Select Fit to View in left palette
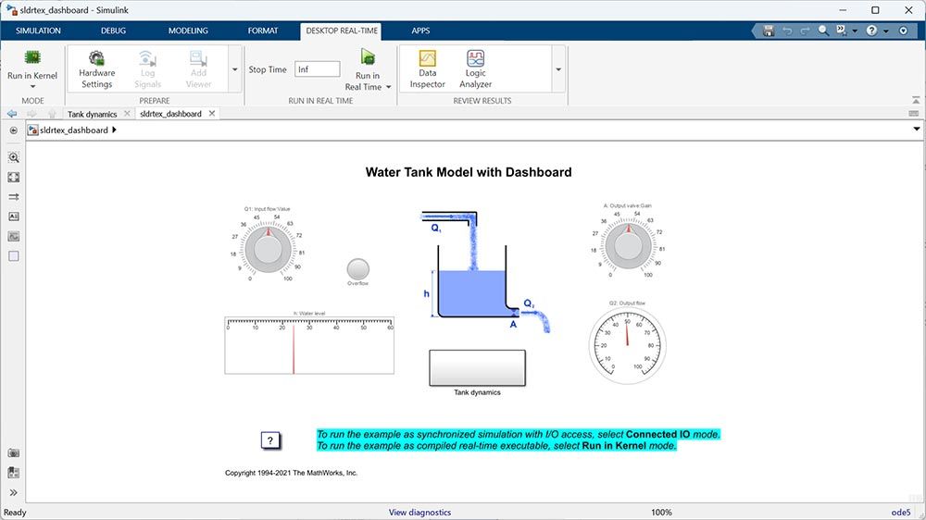Viewport: 926px width, 520px height. [x=14, y=177]
